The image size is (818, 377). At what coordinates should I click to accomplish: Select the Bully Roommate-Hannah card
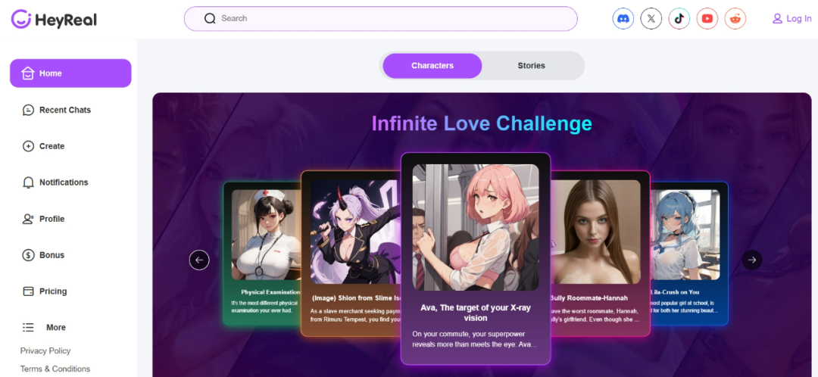601,253
